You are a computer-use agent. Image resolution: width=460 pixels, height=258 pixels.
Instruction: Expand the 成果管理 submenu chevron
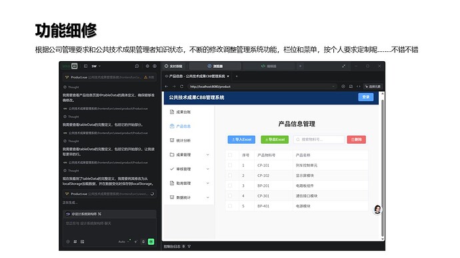[x=208, y=155]
